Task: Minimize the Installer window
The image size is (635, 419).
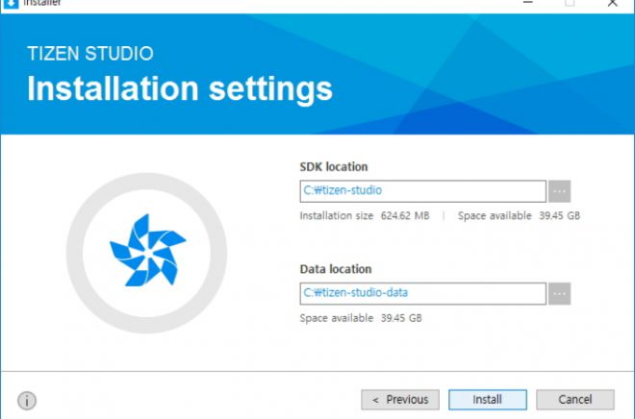Action: pyautogui.click(x=527, y=3)
